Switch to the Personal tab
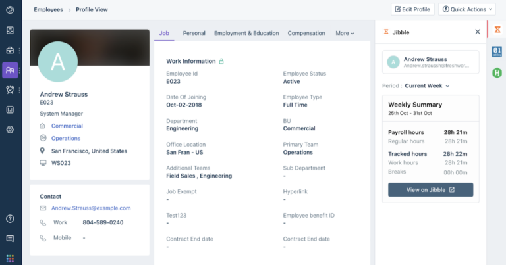The height and width of the screenshot is (265, 506). 194,33
